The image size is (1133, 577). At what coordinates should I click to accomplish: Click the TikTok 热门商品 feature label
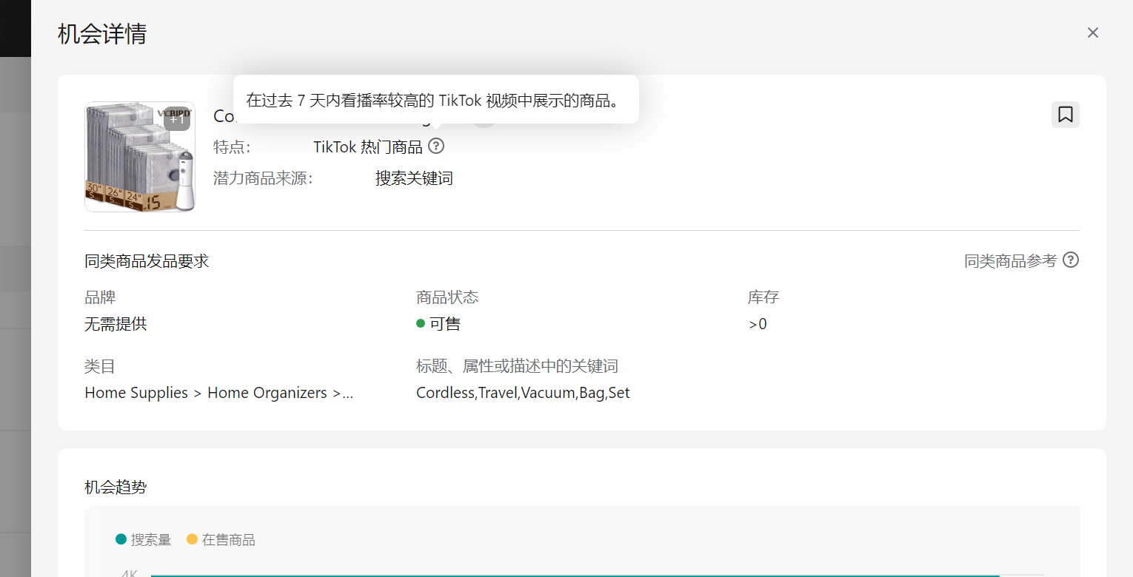click(x=368, y=147)
